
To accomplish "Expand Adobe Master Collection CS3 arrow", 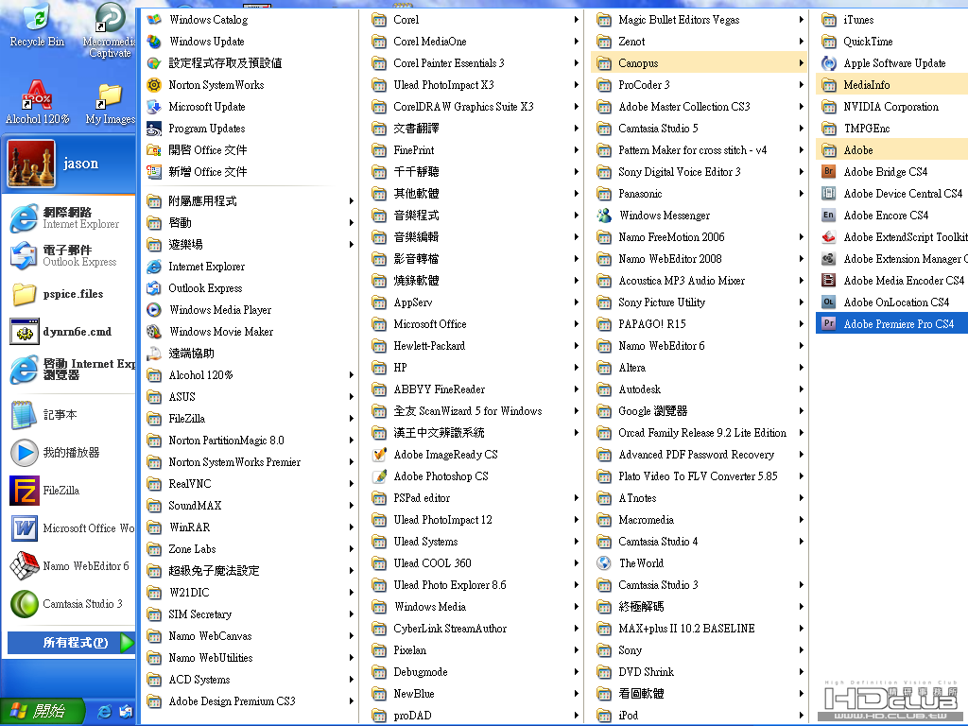I will 801,106.
